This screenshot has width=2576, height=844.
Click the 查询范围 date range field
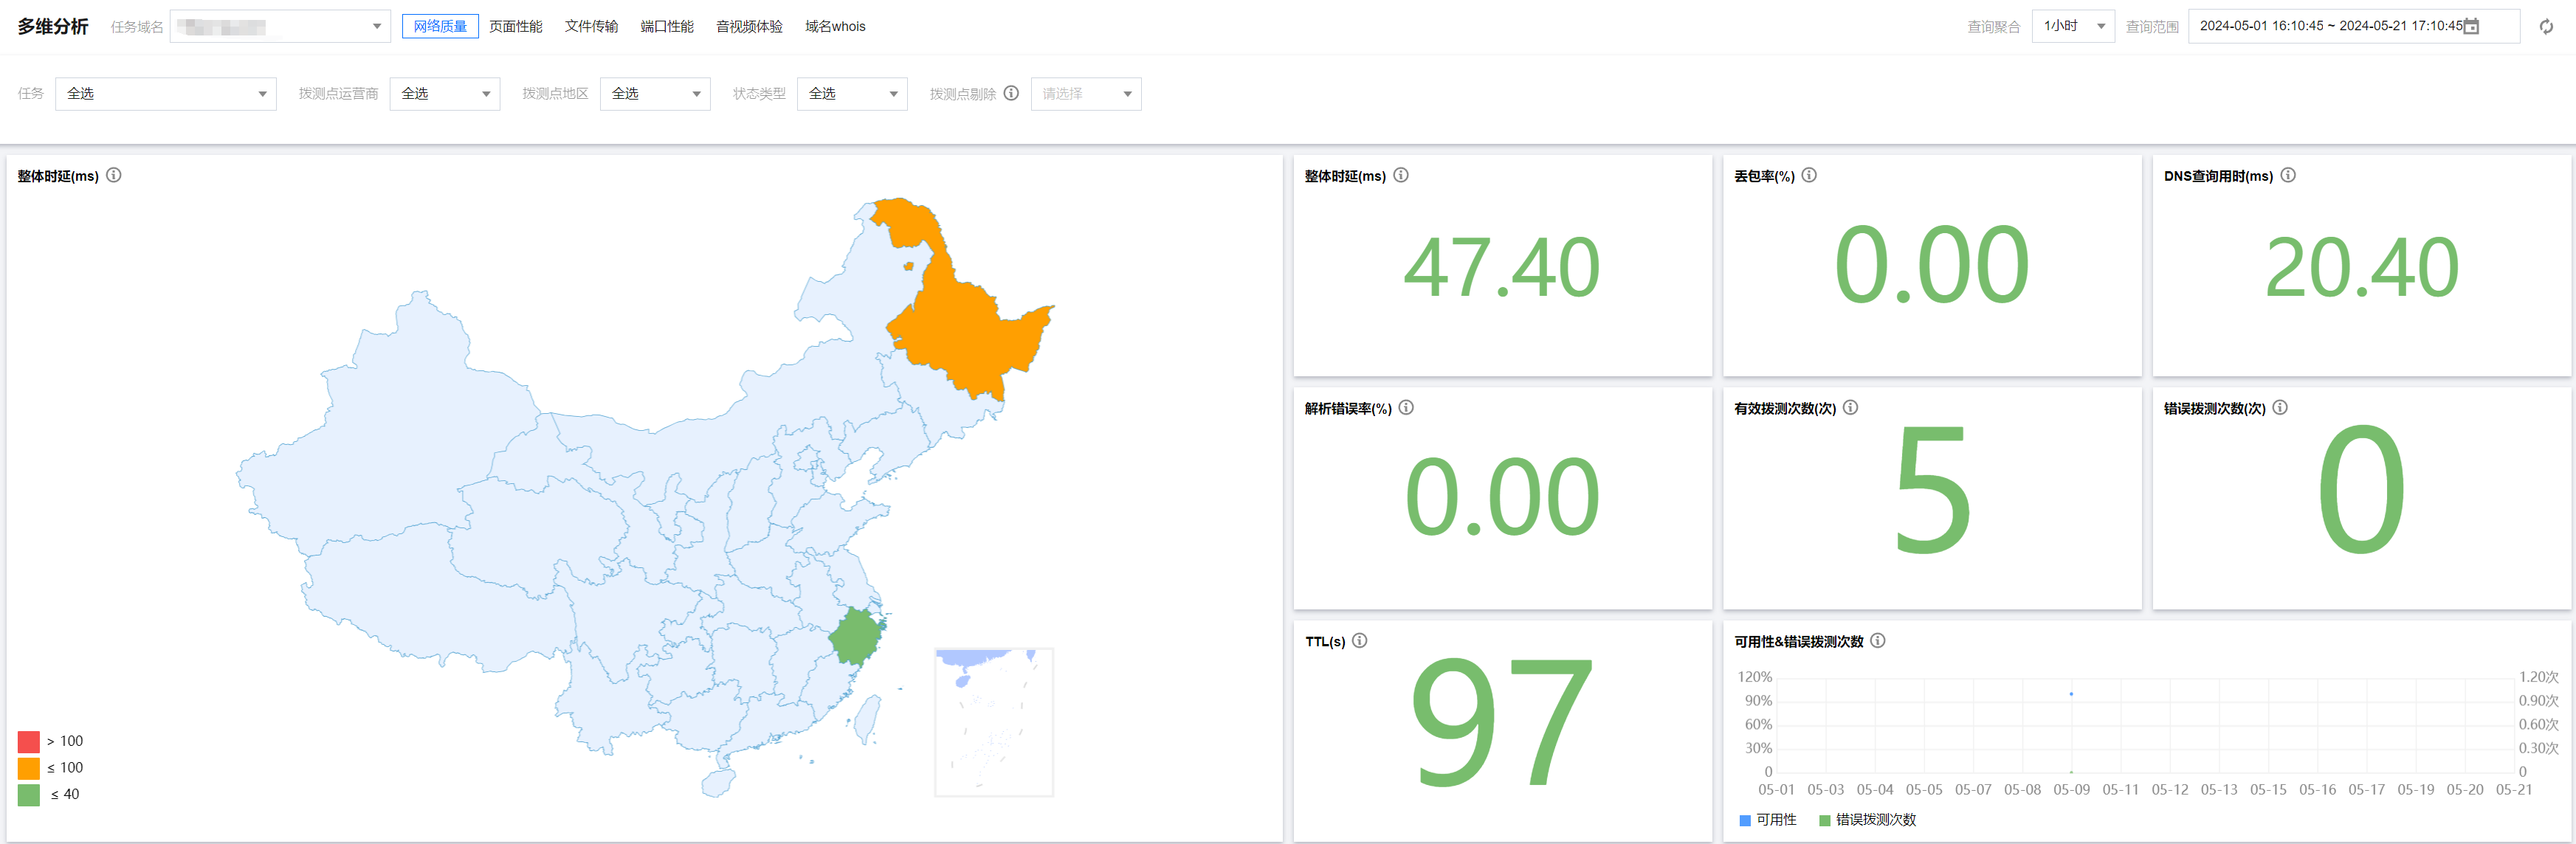(2330, 27)
